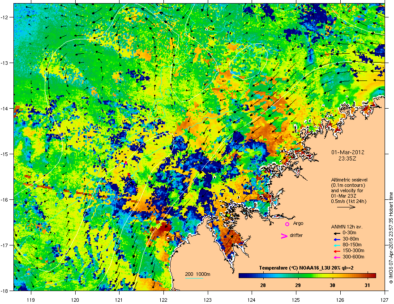Click the longitude axis label 126

pyautogui.click(x=340, y=300)
